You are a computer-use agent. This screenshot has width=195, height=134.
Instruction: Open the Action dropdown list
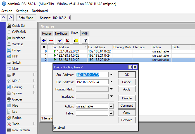coord(111,106)
